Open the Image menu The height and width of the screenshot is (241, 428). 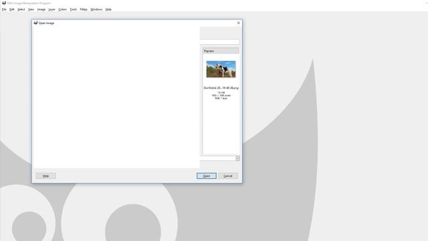click(41, 9)
